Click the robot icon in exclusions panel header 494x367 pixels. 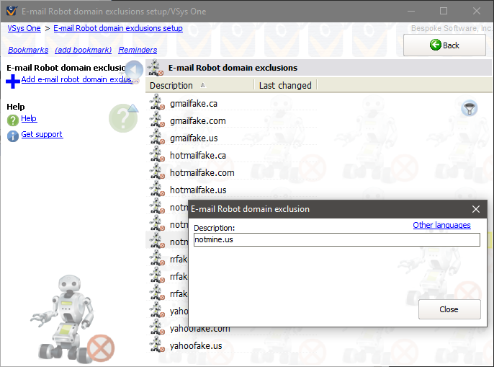156,68
